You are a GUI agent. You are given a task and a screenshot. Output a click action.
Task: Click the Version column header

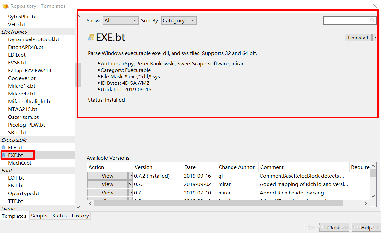pyautogui.click(x=158, y=167)
